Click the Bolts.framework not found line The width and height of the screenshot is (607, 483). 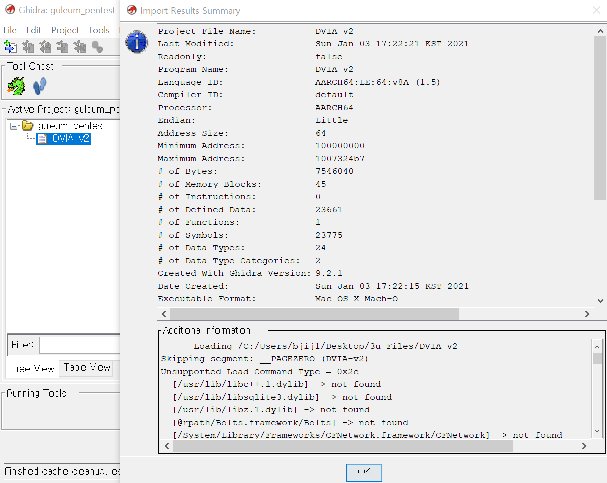pos(290,423)
